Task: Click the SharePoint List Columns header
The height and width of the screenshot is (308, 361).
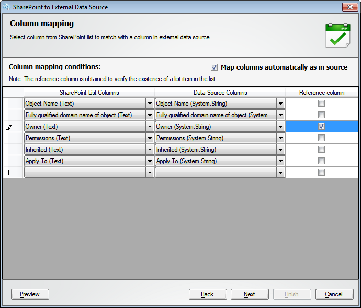Action: (x=89, y=93)
